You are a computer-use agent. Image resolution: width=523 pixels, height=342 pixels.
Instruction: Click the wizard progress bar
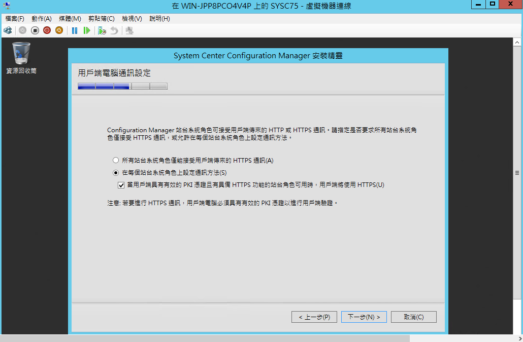click(122, 87)
